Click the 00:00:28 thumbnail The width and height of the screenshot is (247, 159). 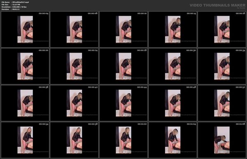[123, 66]
